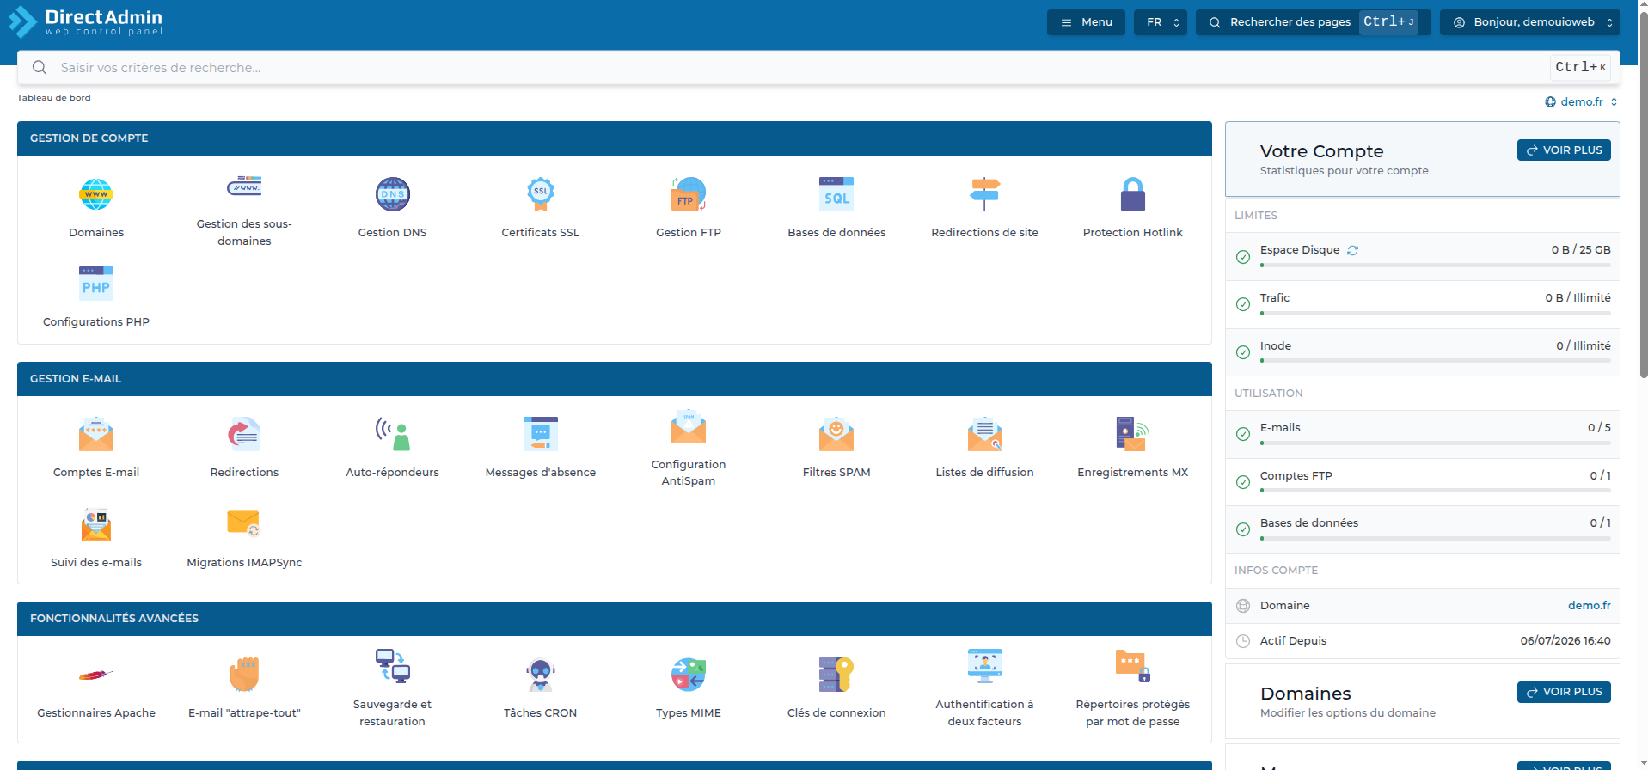Open Configuration AntiSpam icon
Viewport: 1648px width, 770px height.
[689, 426]
